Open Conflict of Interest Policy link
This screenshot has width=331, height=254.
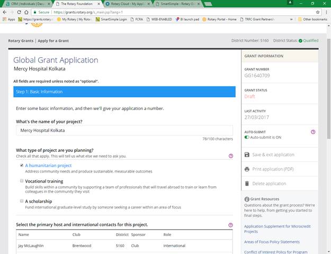pos(276,252)
